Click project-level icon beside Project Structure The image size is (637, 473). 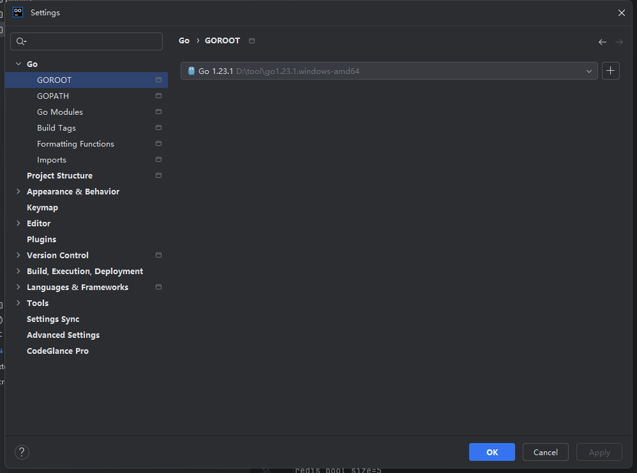(158, 176)
